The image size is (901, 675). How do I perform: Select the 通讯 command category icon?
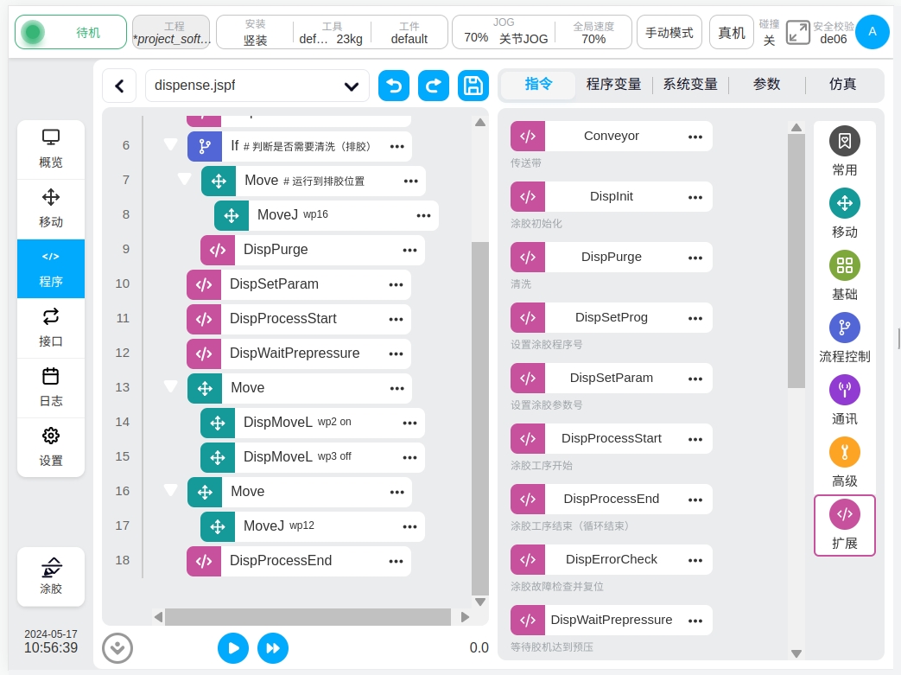pos(844,391)
